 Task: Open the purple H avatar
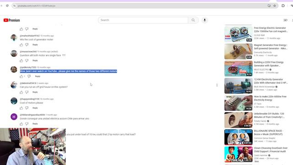[x=14, y=117]
